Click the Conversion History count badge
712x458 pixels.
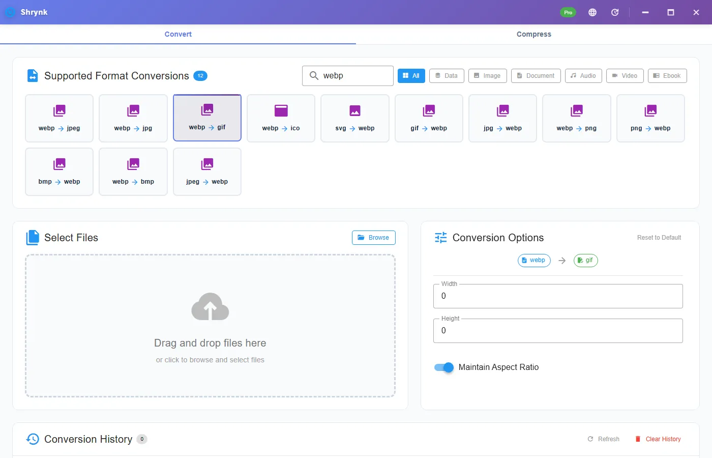pyautogui.click(x=142, y=439)
